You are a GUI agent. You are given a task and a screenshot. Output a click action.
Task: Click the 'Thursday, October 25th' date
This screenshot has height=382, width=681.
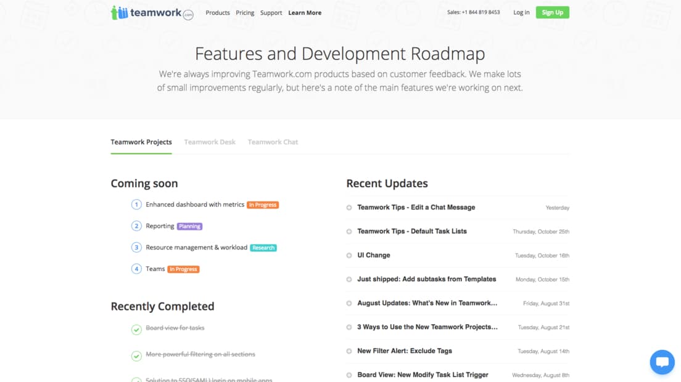click(541, 232)
